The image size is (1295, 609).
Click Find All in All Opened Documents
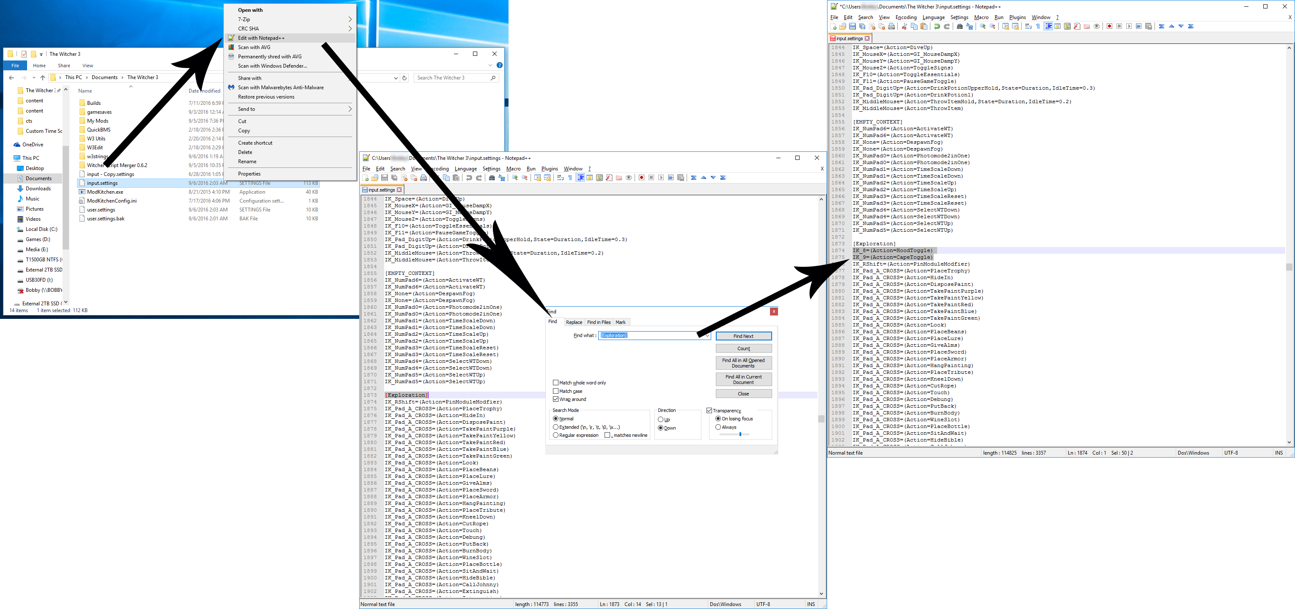(743, 363)
